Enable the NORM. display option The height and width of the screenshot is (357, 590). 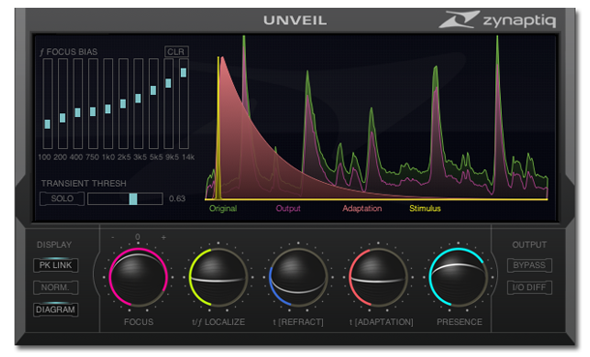coord(55,287)
